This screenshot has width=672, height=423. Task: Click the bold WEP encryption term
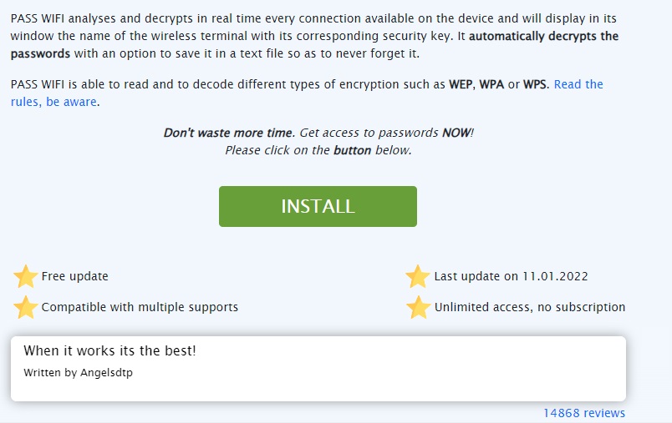pyautogui.click(x=461, y=84)
